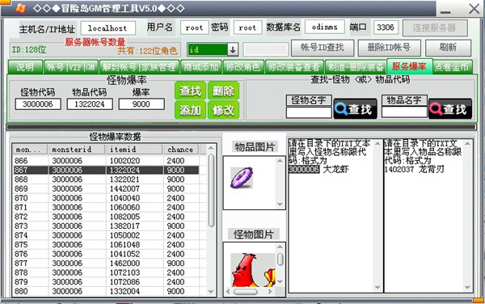Open the 修改装备查看 tab
This screenshot has width=485, height=304.
(x=294, y=67)
